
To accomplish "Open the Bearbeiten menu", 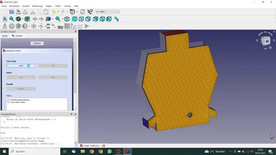I will (x=14, y=6).
